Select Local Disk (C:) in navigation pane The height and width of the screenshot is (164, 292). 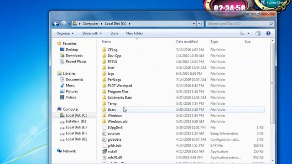click(x=76, y=115)
